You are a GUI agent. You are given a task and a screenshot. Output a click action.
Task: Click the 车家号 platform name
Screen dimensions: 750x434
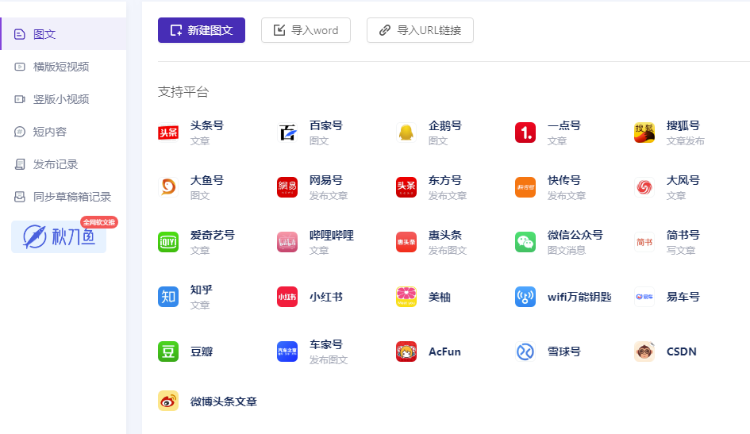tap(325, 344)
